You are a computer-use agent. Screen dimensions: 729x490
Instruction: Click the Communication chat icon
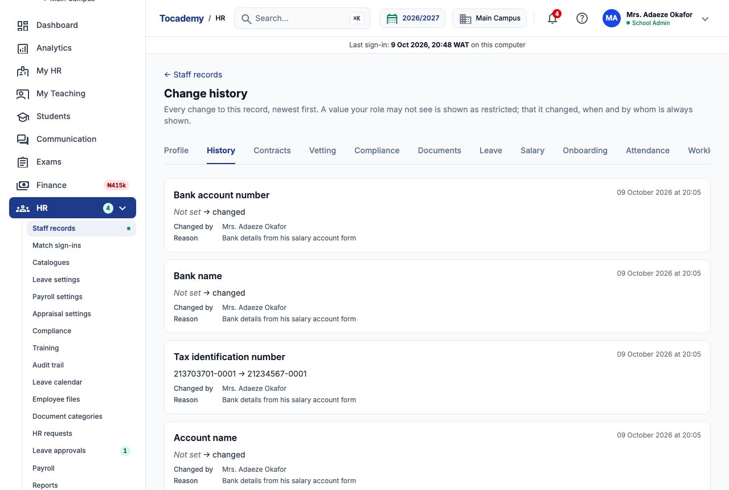click(x=23, y=140)
